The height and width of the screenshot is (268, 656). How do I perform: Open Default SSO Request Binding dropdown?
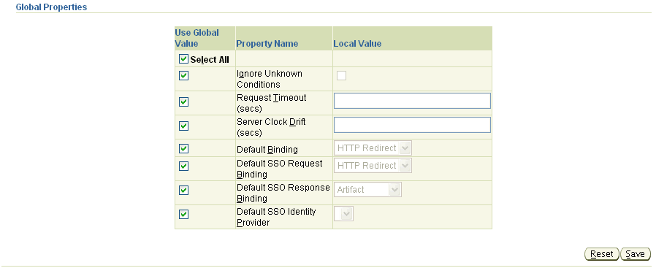373,166
